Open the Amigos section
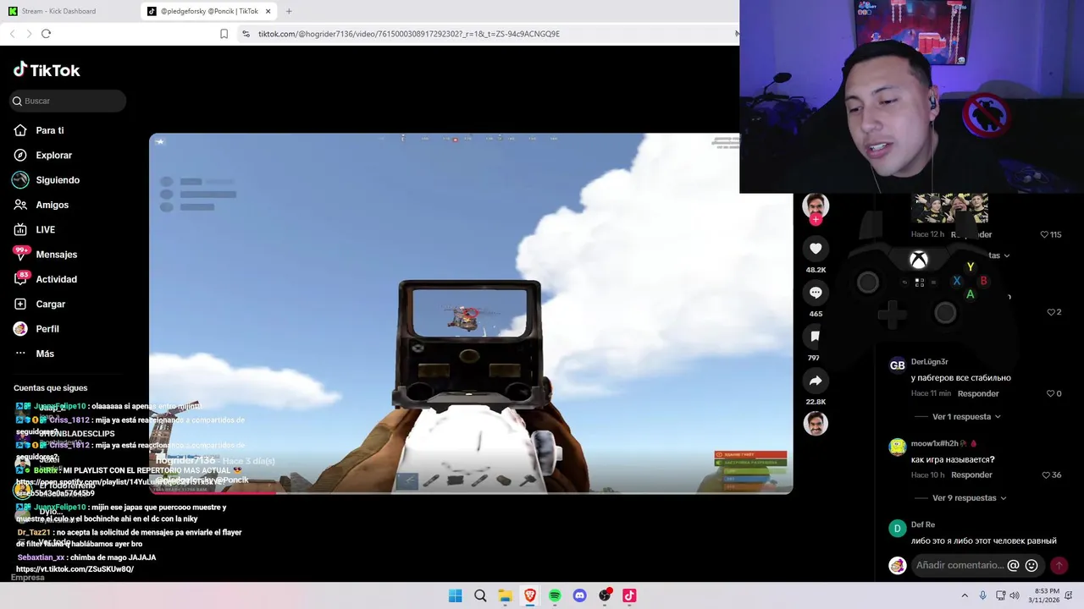The height and width of the screenshot is (609, 1084). [41, 205]
